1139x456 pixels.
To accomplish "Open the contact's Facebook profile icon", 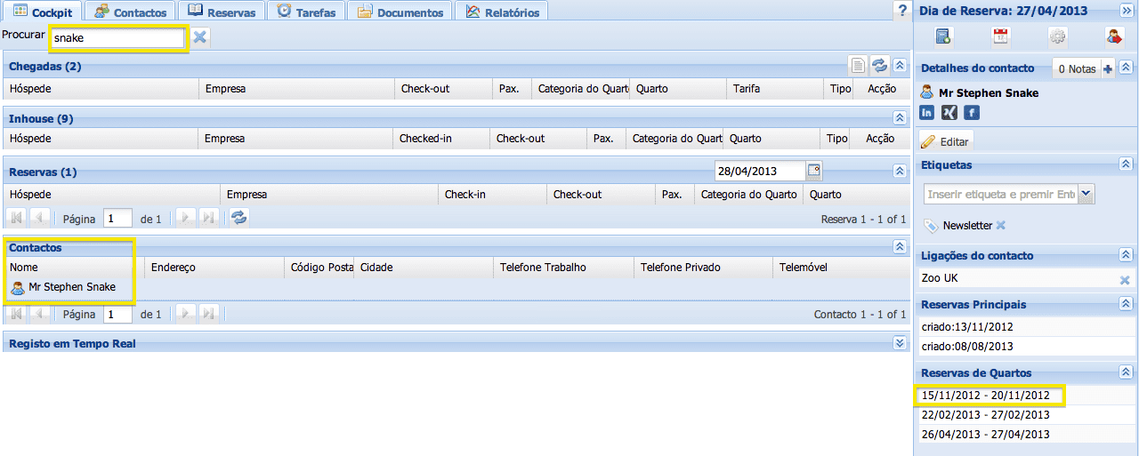I will (x=972, y=112).
